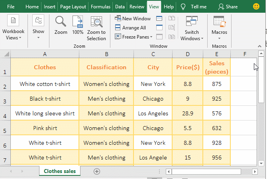Click Reset Window Position icon
Viewport: 267px width, 179px height.
pos(172,37)
